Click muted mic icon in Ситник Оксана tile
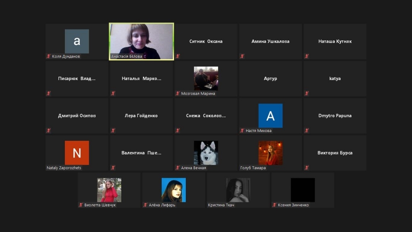Viewport: 412px width, 232px height. pyautogui.click(x=178, y=56)
